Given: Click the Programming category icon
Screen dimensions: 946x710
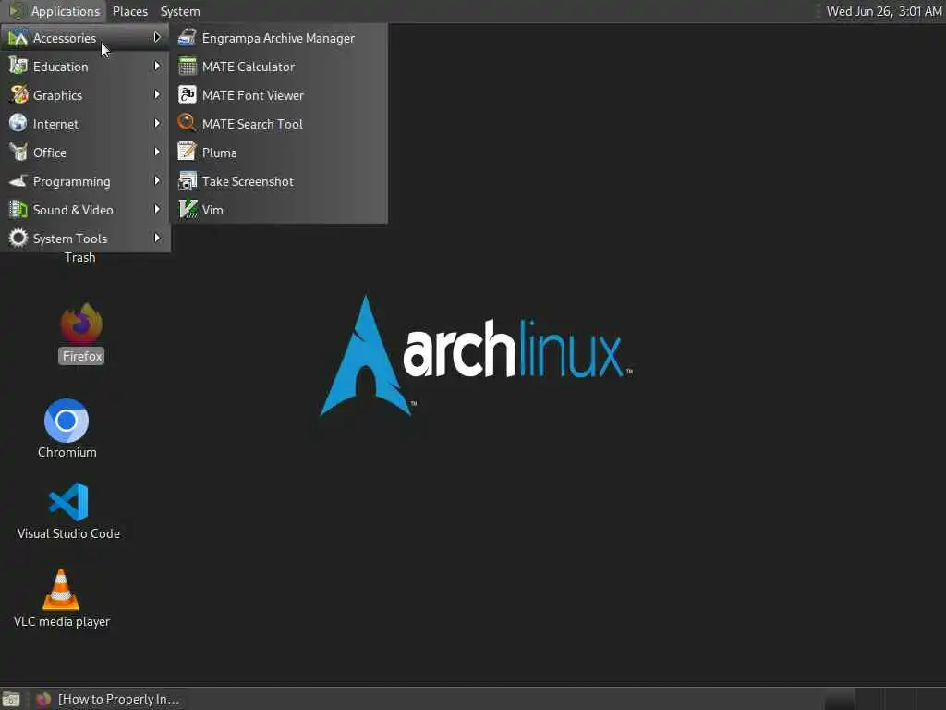Looking at the screenshot, I should (x=18, y=180).
